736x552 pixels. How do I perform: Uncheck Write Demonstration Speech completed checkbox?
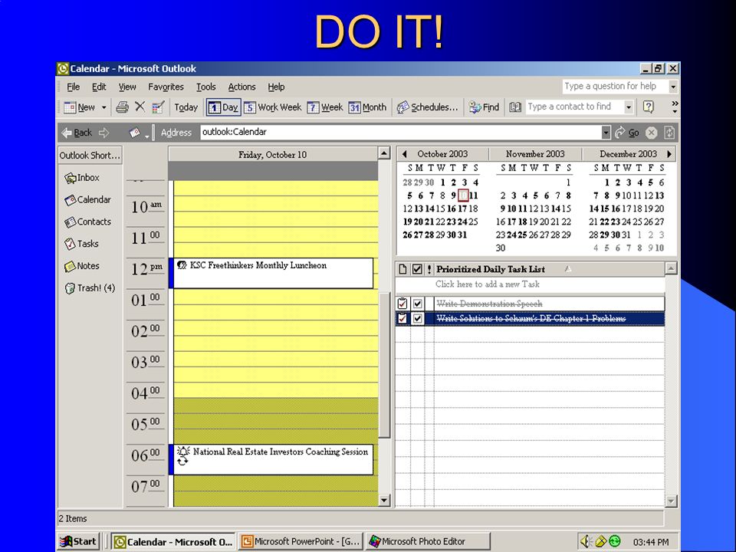pos(417,304)
